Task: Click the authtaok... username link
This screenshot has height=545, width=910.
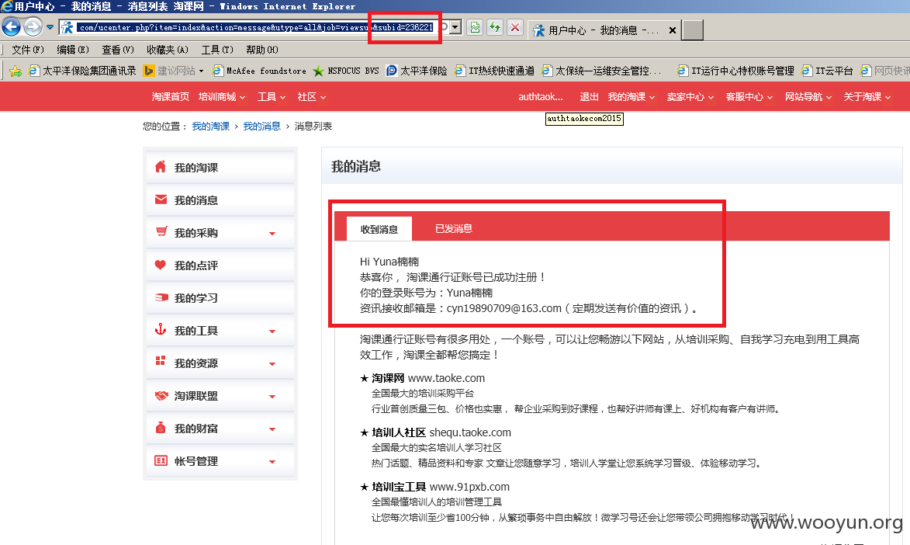Action: click(x=540, y=97)
